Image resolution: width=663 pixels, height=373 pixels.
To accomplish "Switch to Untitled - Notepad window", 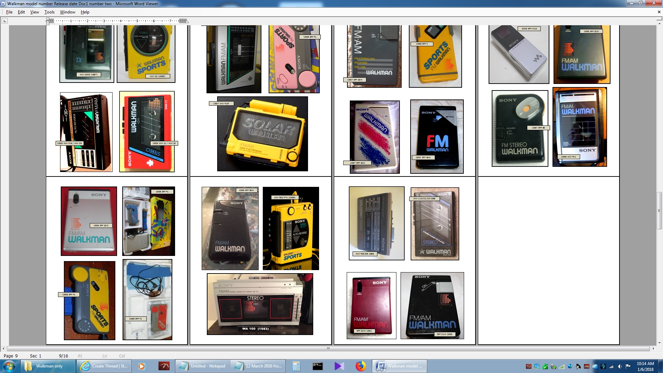I will 202,366.
